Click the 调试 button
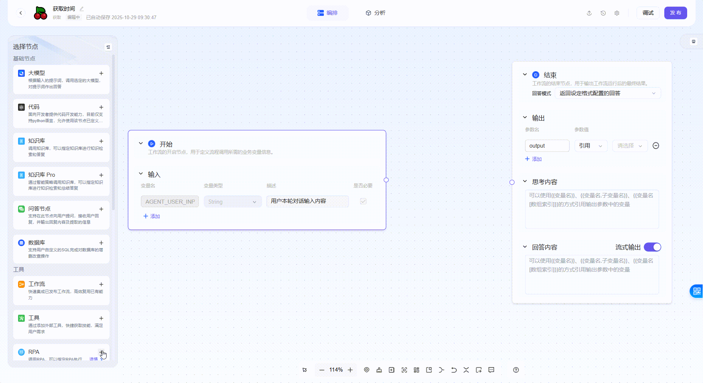This screenshot has height=383, width=703. click(648, 13)
